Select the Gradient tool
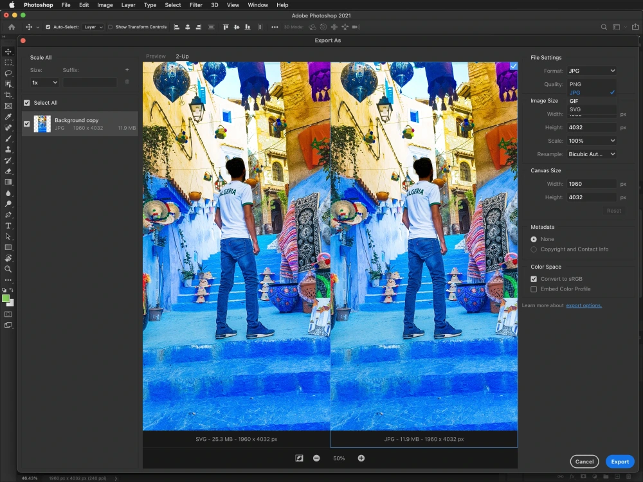The height and width of the screenshot is (482, 643). tap(8, 182)
